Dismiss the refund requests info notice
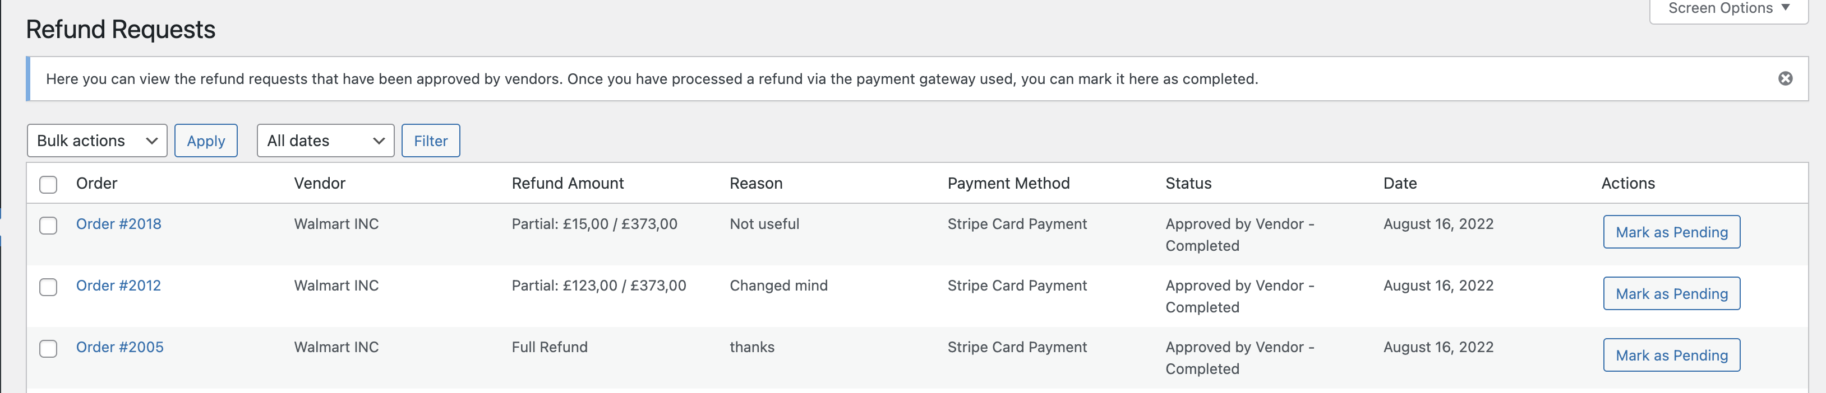The width and height of the screenshot is (1826, 393). click(1785, 78)
